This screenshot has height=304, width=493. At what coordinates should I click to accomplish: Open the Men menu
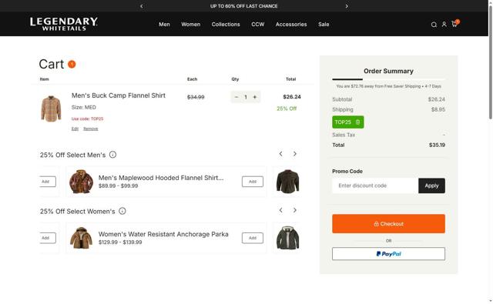(x=164, y=24)
